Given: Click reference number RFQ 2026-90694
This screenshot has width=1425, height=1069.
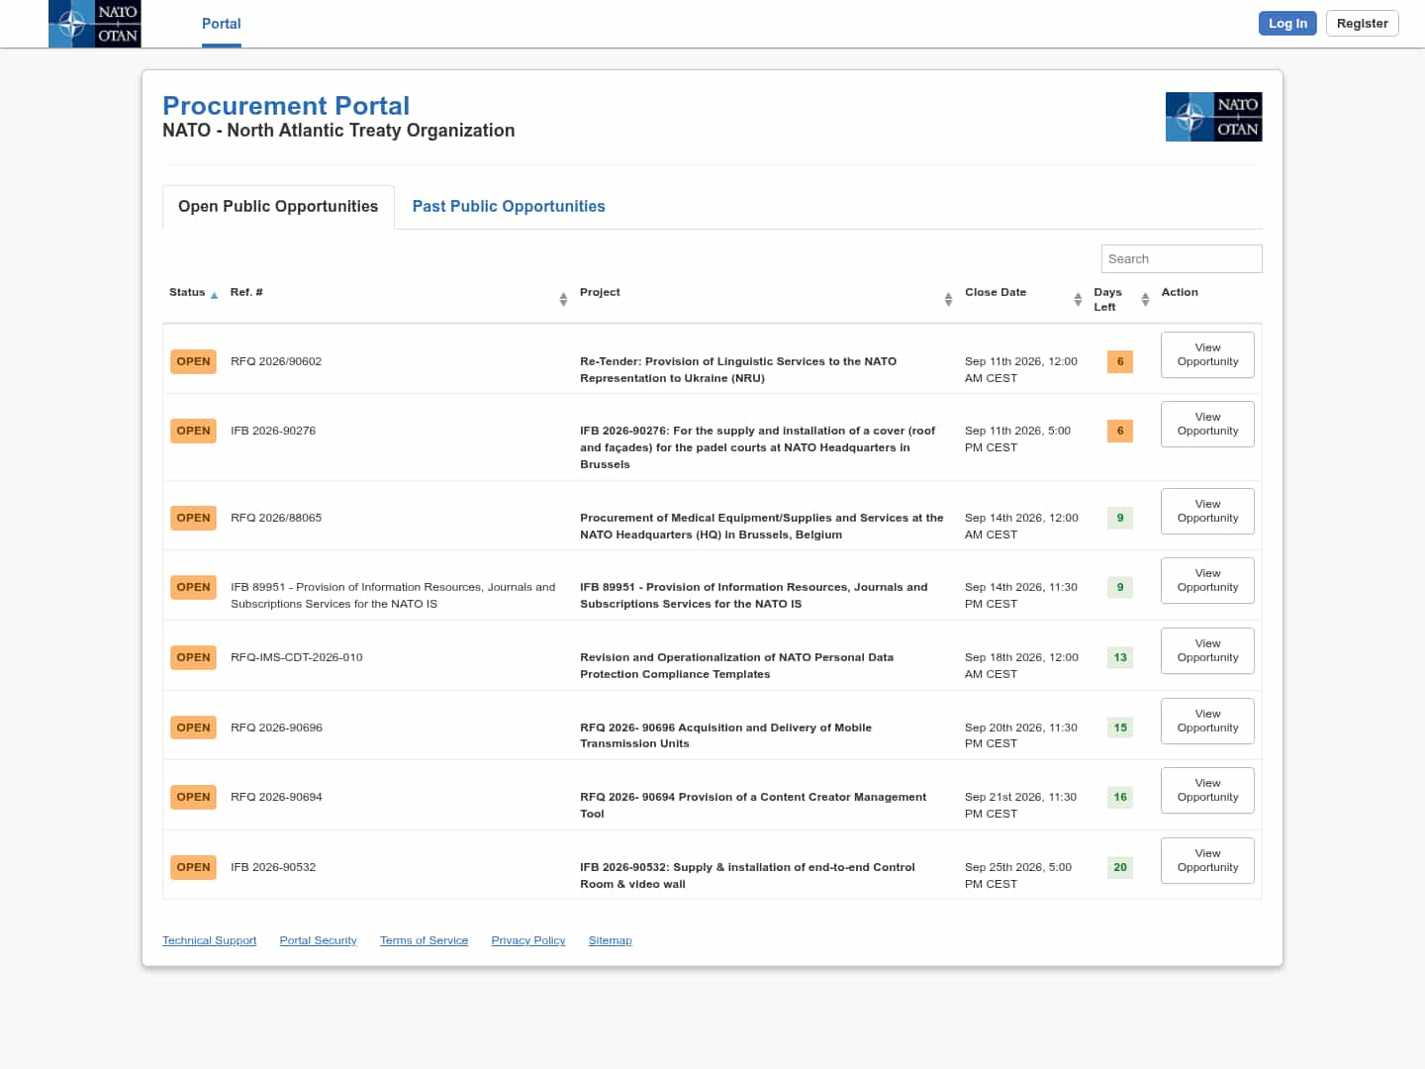Looking at the screenshot, I should [x=276, y=797].
